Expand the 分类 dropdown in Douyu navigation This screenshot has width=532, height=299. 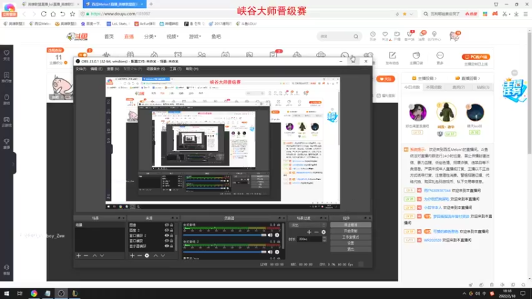(x=150, y=37)
